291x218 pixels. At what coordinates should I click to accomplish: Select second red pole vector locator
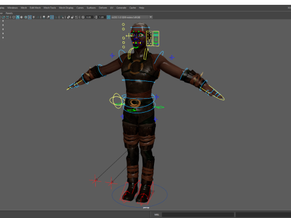tap(111, 183)
